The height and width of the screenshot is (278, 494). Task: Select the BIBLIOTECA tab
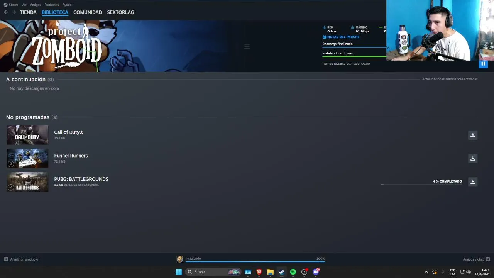[x=55, y=12]
